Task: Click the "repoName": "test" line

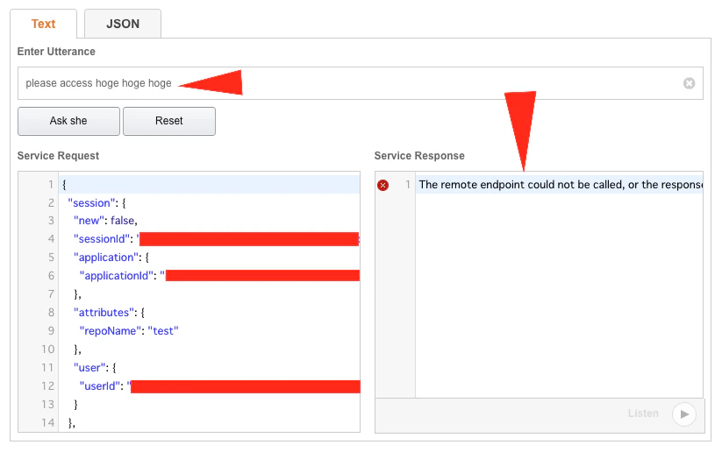Action: pyautogui.click(x=129, y=331)
